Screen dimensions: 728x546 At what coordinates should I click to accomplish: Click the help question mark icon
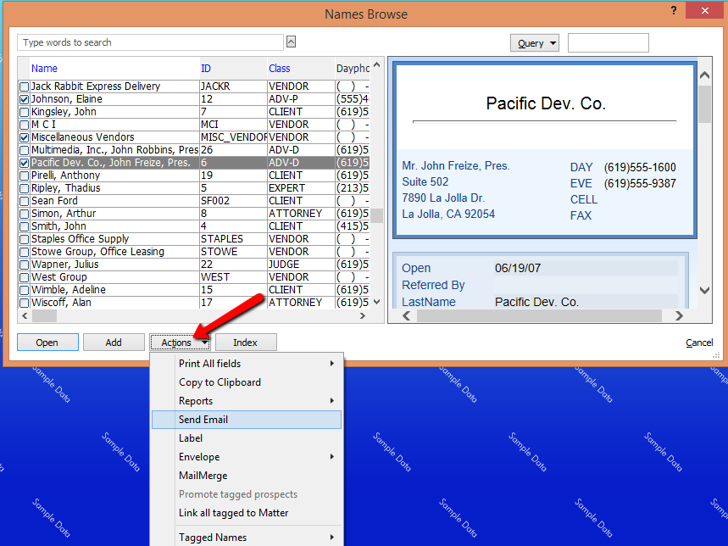(674, 10)
